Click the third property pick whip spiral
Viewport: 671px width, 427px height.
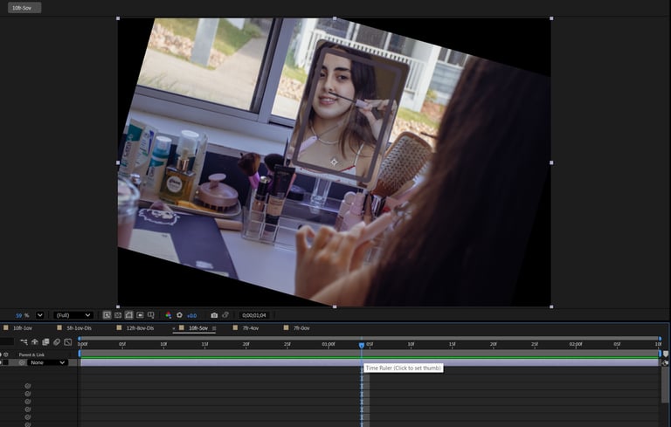point(28,402)
